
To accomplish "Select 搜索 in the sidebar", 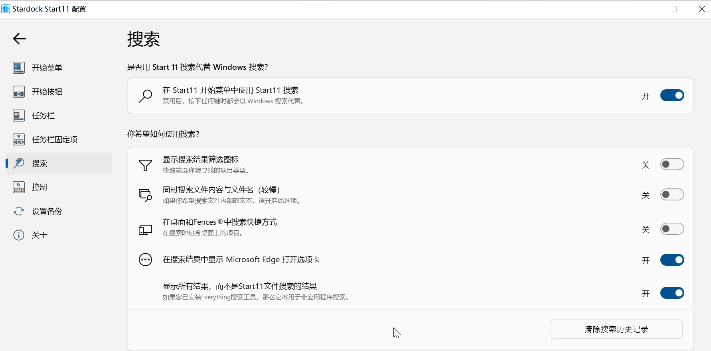I will (x=59, y=163).
